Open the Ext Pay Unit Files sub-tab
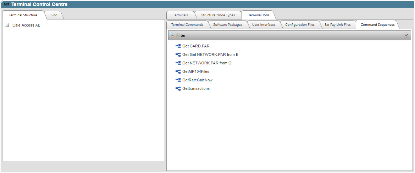 click(x=338, y=24)
